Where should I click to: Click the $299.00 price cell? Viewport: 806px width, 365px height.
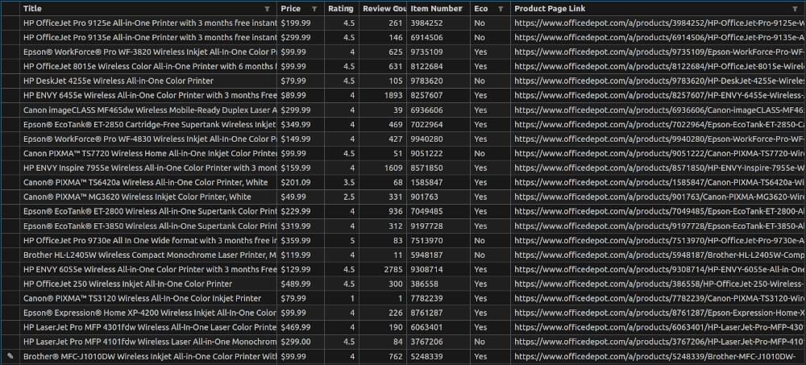301,342
